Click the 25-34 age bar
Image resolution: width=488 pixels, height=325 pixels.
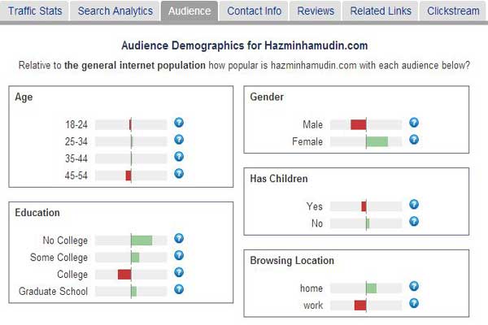pos(132,142)
